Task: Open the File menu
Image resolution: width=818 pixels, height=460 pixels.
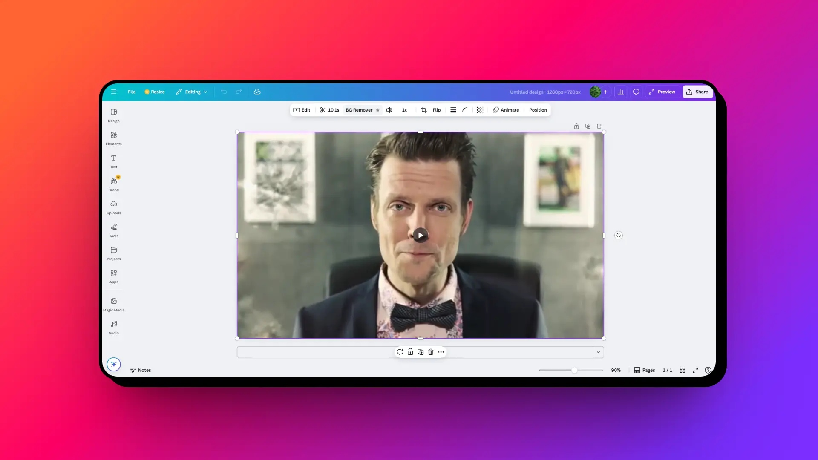Action: coord(132,92)
